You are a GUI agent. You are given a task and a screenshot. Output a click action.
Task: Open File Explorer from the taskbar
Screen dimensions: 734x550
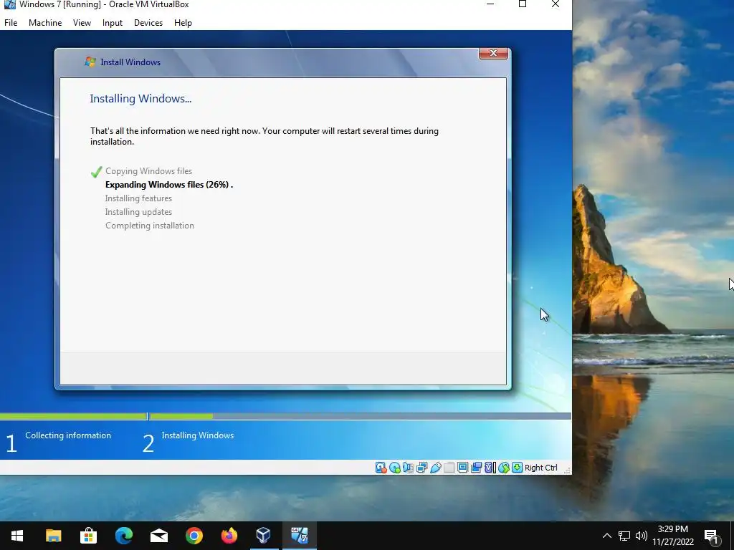[x=53, y=536]
